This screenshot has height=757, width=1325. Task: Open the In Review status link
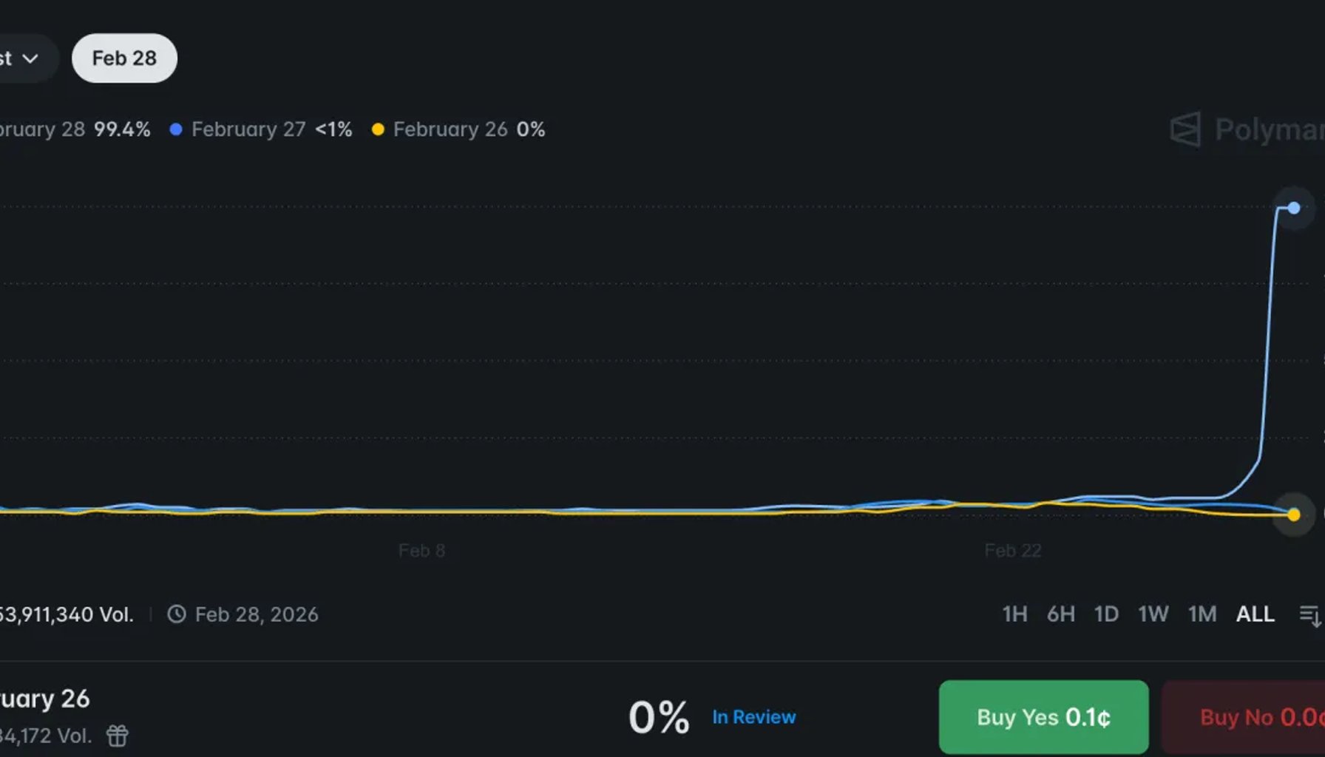(x=753, y=717)
